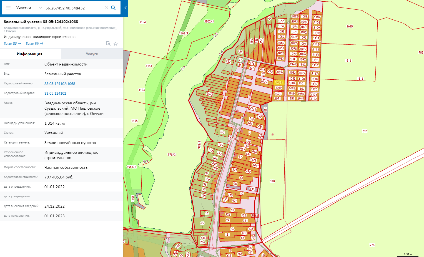Zoom to parcel using the find-on-map icon
Screen dimensions: 424x257
click(108, 44)
